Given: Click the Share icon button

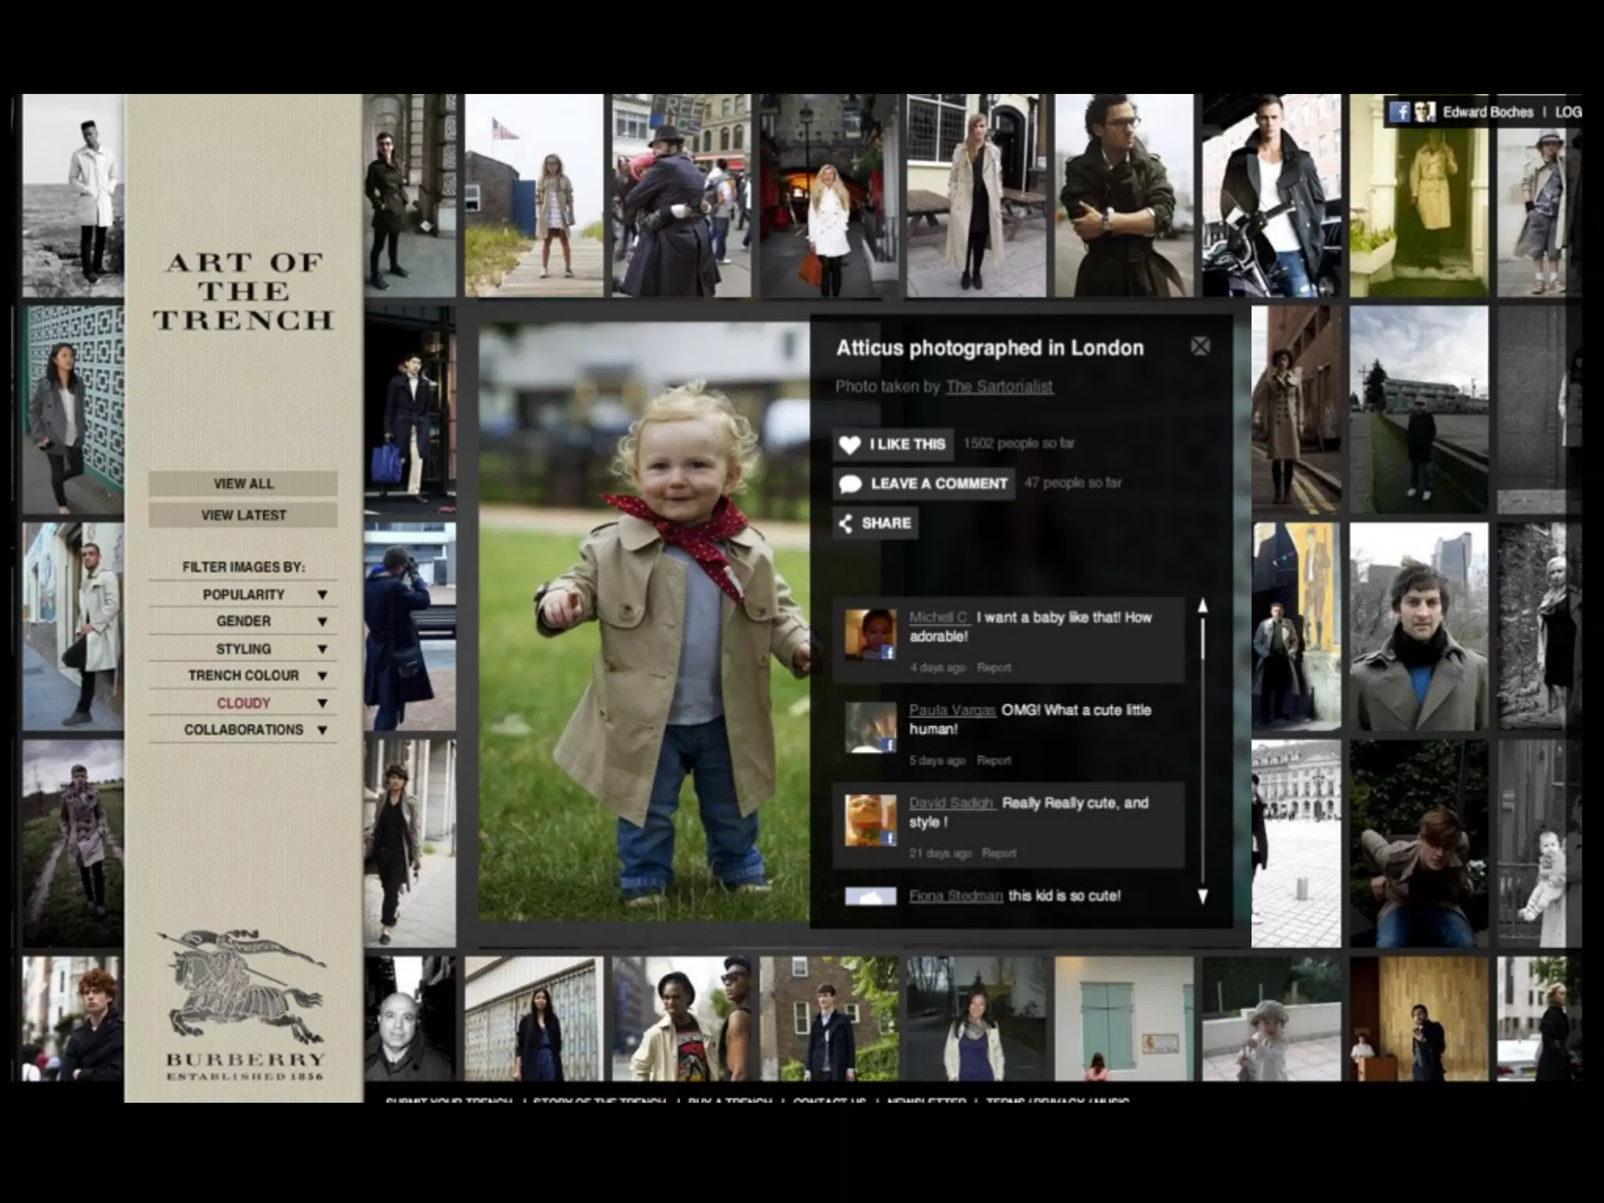Looking at the screenshot, I should click(x=846, y=523).
